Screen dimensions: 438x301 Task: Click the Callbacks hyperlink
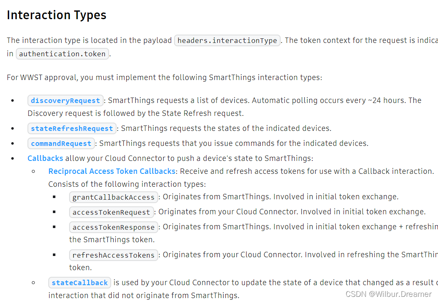[x=45, y=158]
